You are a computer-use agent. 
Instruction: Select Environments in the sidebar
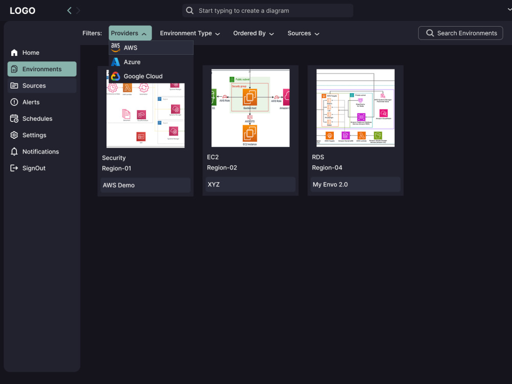click(x=42, y=69)
